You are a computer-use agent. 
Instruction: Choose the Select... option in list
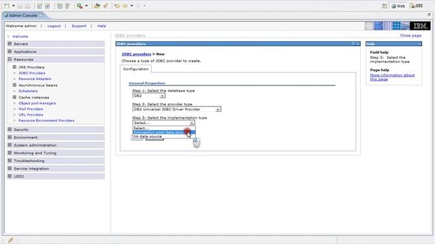(164, 128)
